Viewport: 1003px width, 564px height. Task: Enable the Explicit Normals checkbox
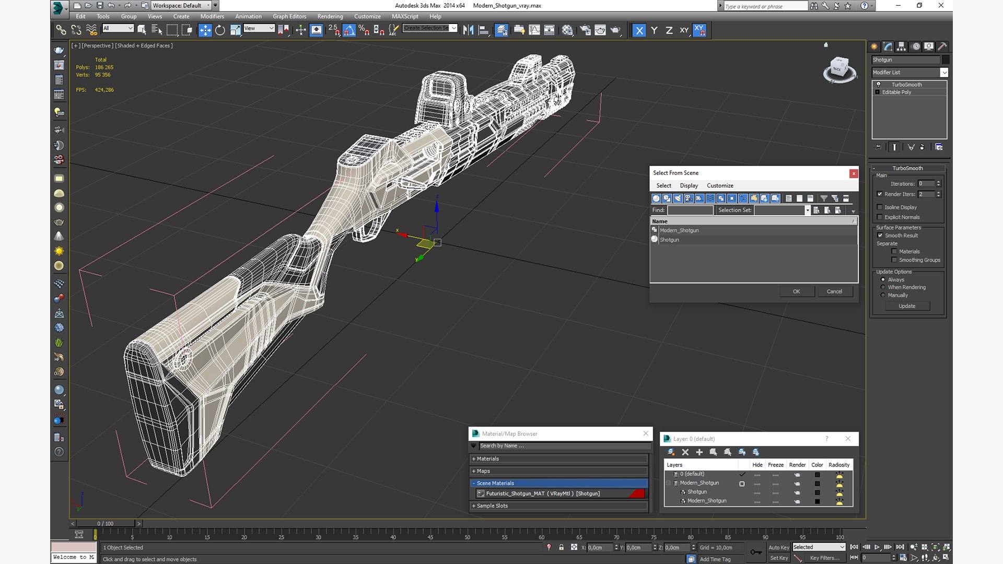880,217
